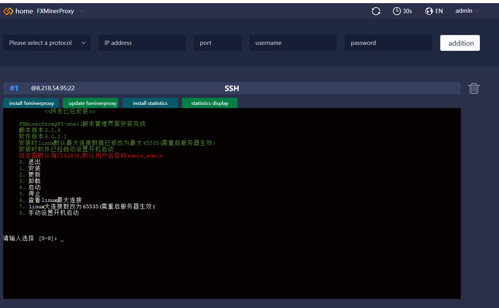The image size is (499, 308).
Task: Click the '<<转发已经安装>>' terminal line
Action: [x=70, y=111]
